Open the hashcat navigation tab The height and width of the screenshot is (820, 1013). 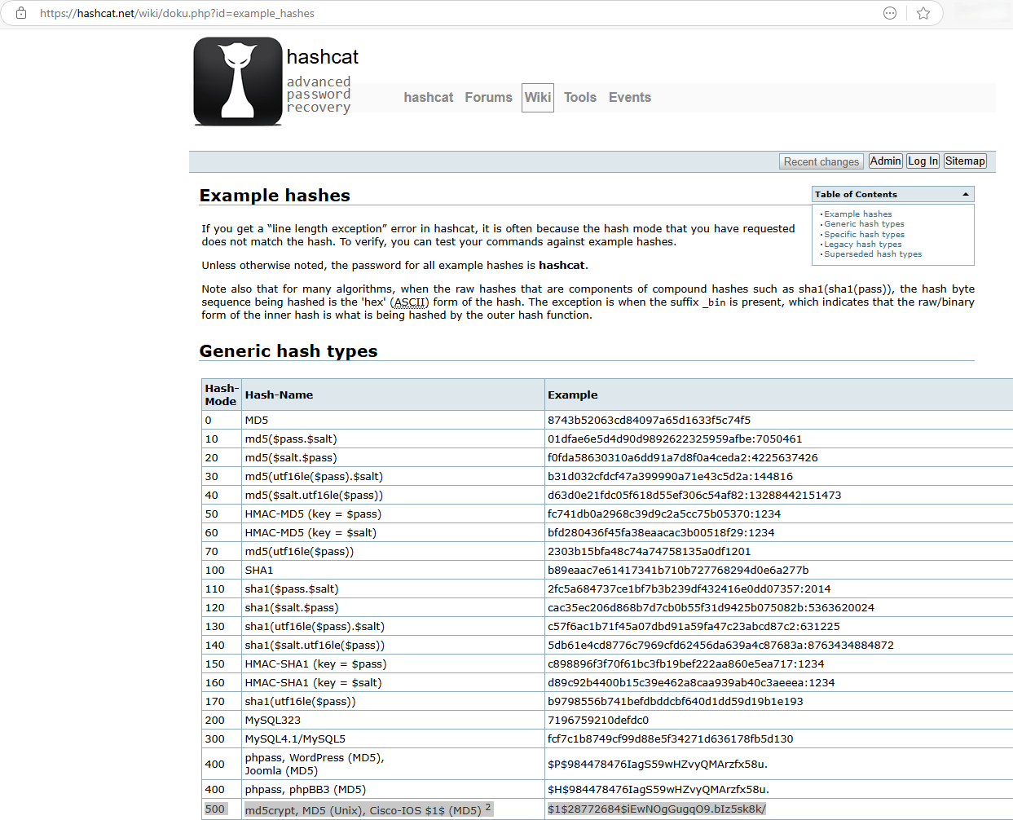click(x=429, y=97)
